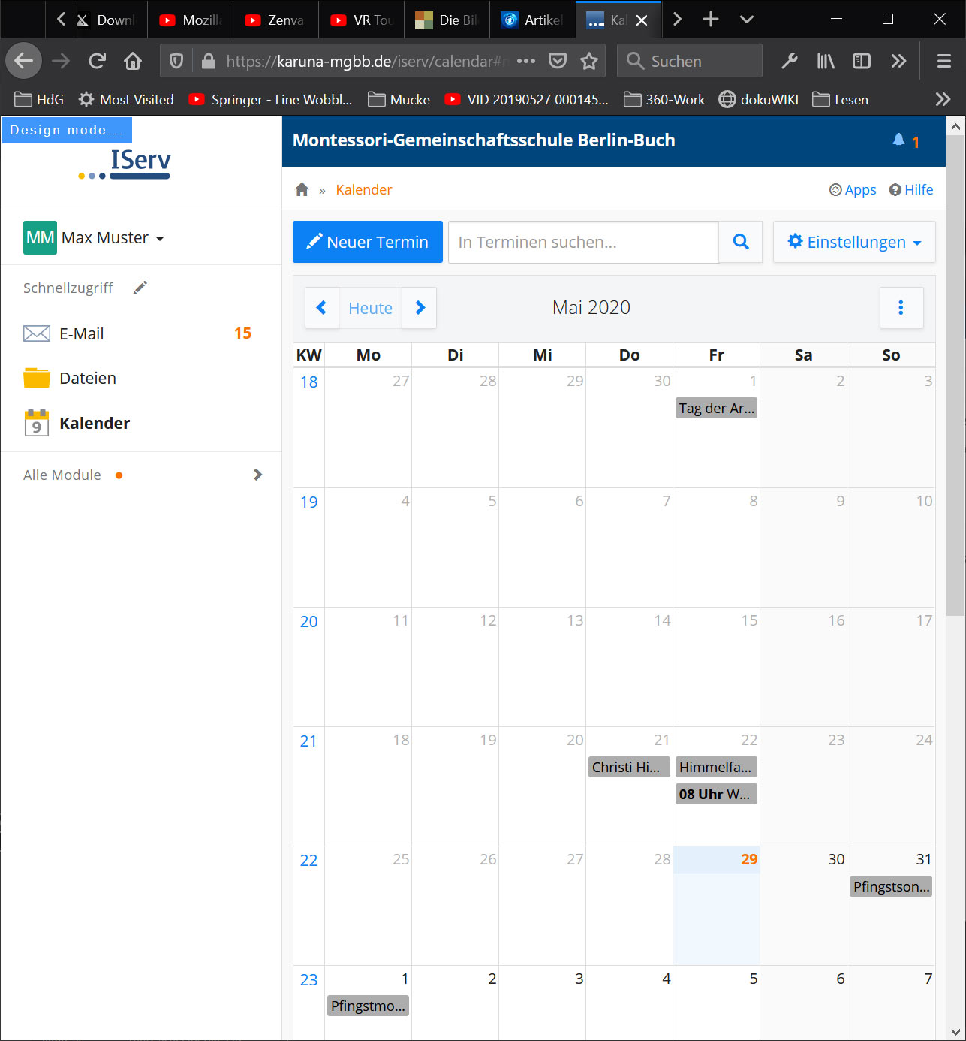Image resolution: width=966 pixels, height=1041 pixels.
Task: Open the 08 Uhr W... event
Action: pyautogui.click(x=716, y=794)
